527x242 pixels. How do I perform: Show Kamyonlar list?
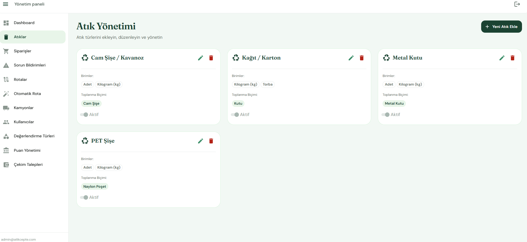[33, 108]
